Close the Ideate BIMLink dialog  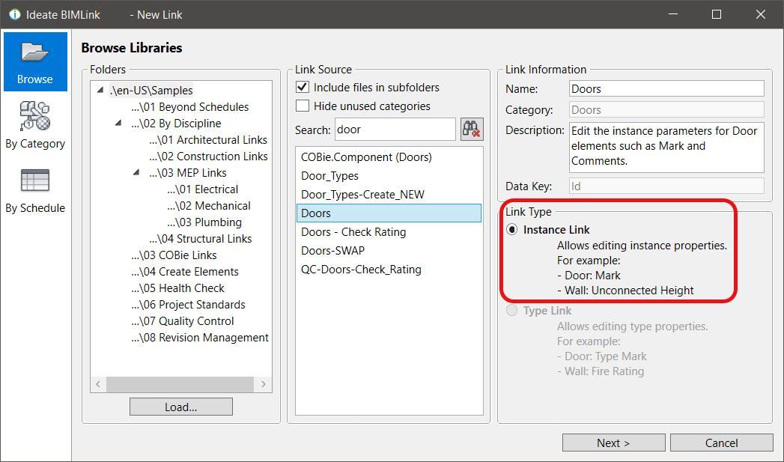click(761, 14)
